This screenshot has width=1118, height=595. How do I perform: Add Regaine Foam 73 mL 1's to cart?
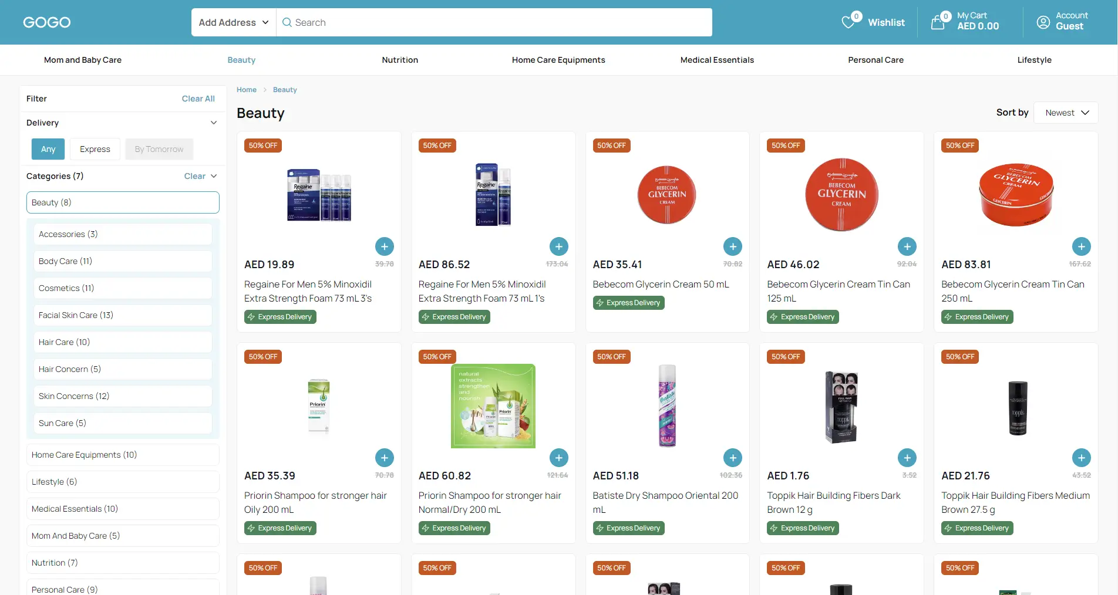pyautogui.click(x=559, y=246)
